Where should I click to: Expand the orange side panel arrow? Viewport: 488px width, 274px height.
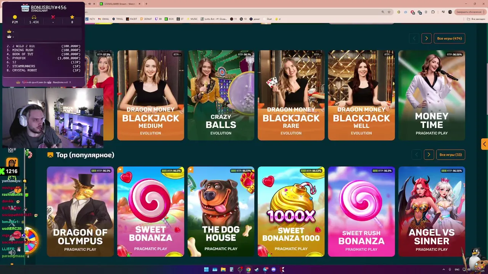click(x=485, y=144)
